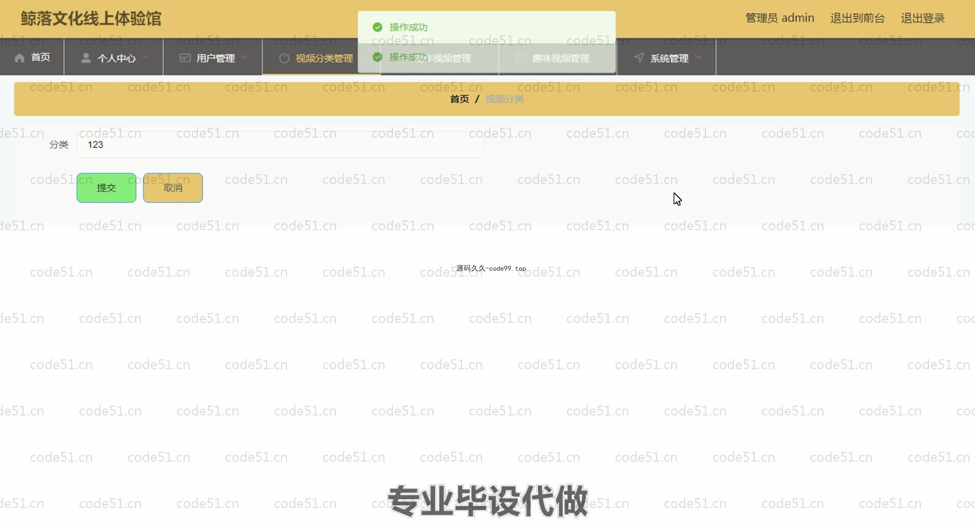Open the 用户管理 menu
975x529 pixels.
coord(213,57)
